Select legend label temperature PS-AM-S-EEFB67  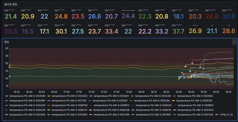coord(154,114)
